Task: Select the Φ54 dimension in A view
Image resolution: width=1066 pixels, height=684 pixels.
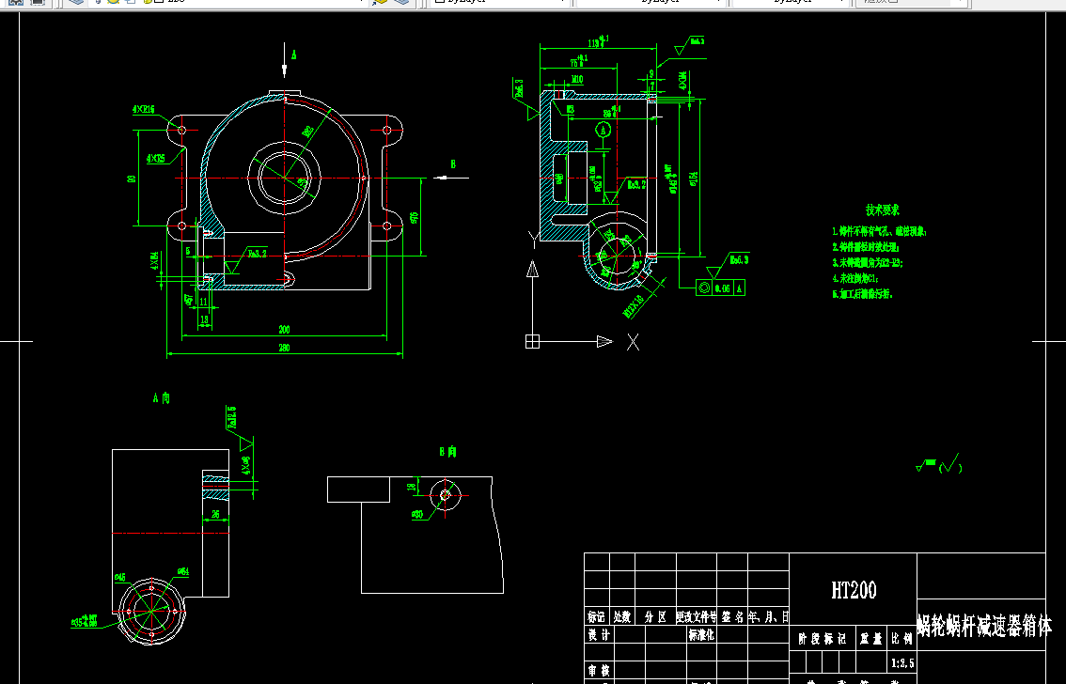Action: point(183,572)
